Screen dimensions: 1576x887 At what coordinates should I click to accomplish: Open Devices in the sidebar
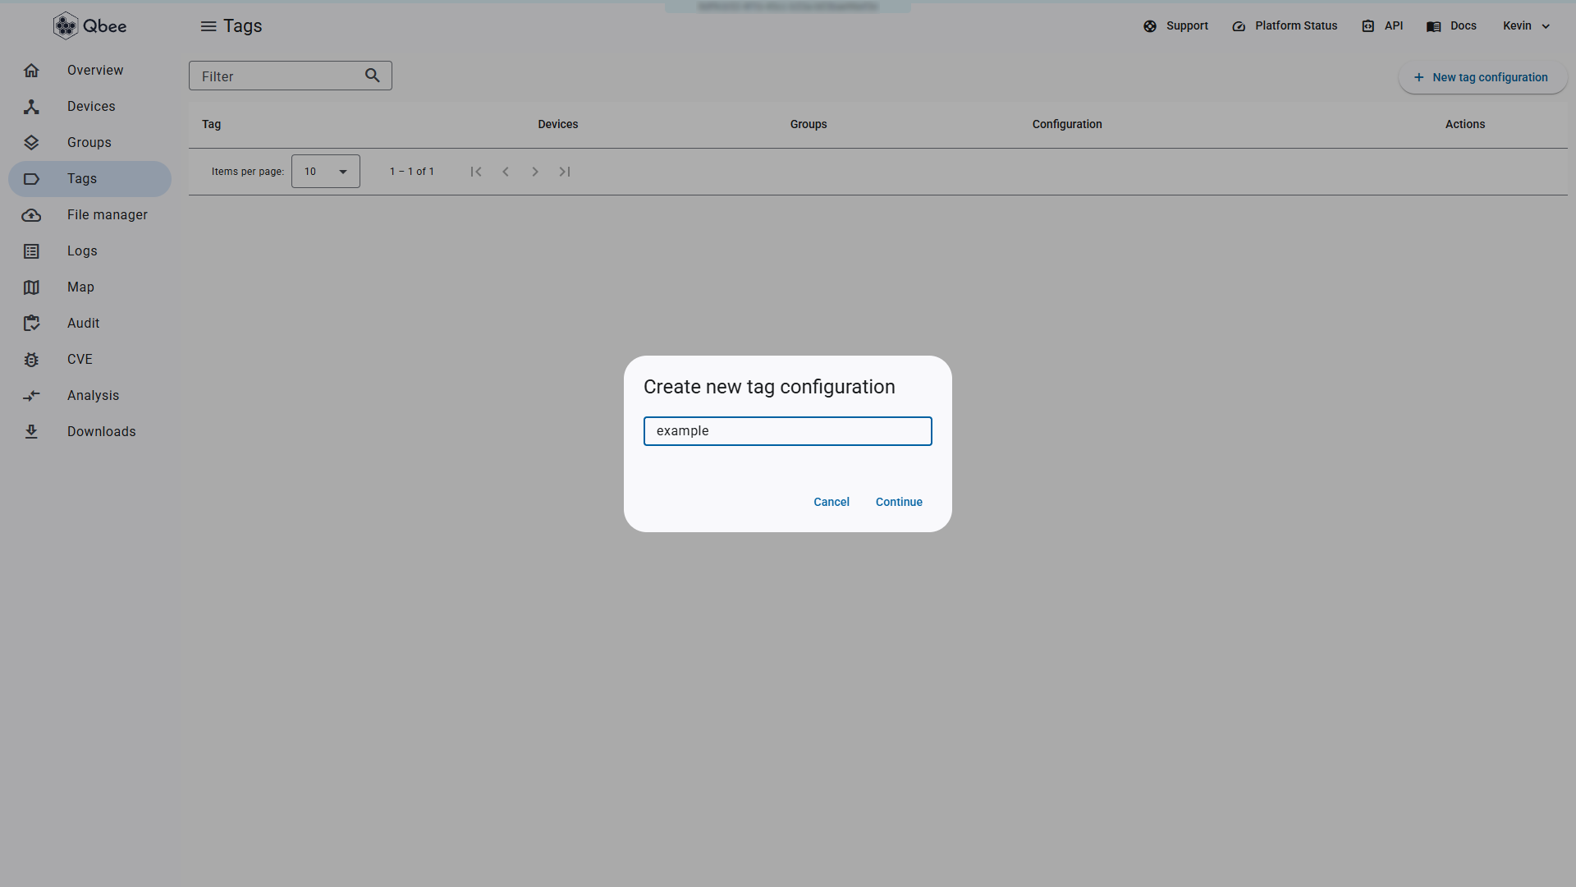click(91, 107)
